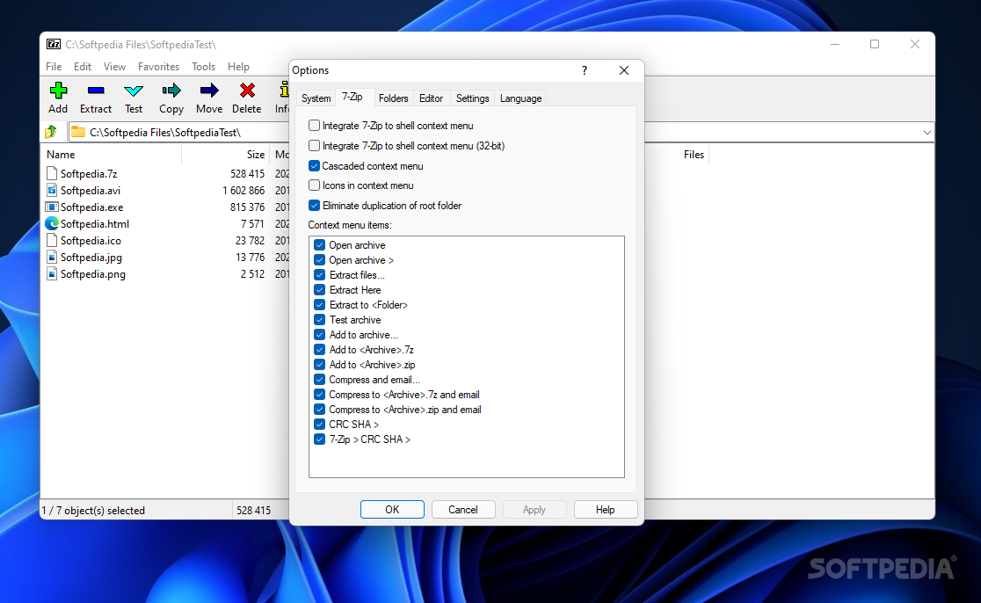Sort files by the Size column header
Viewport: 981px width, 603px height.
[x=226, y=155]
